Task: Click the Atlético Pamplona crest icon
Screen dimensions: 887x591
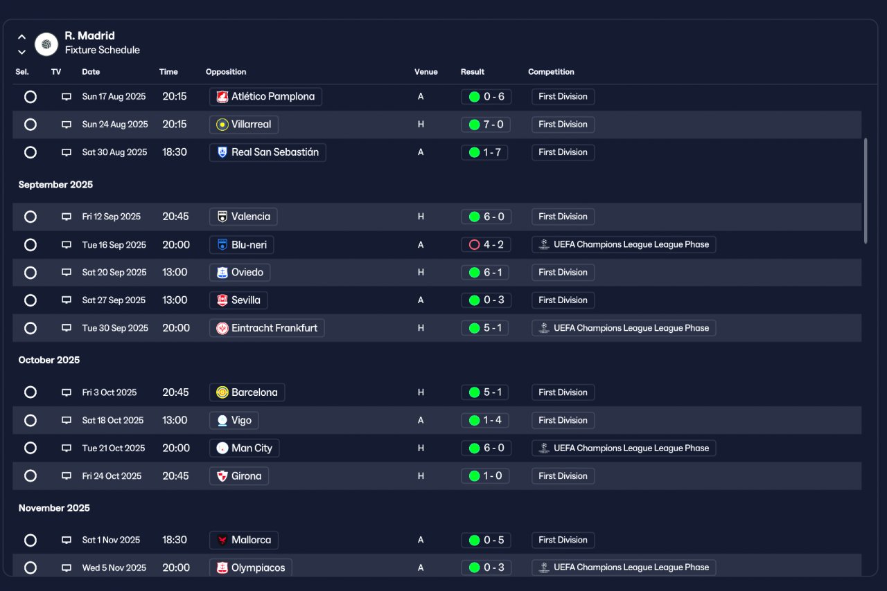Action: [x=222, y=97]
